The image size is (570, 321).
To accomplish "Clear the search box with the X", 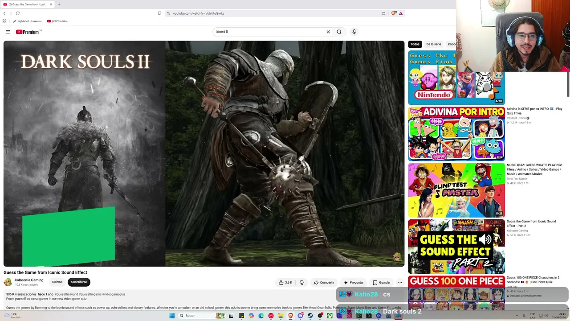I will point(328,32).
